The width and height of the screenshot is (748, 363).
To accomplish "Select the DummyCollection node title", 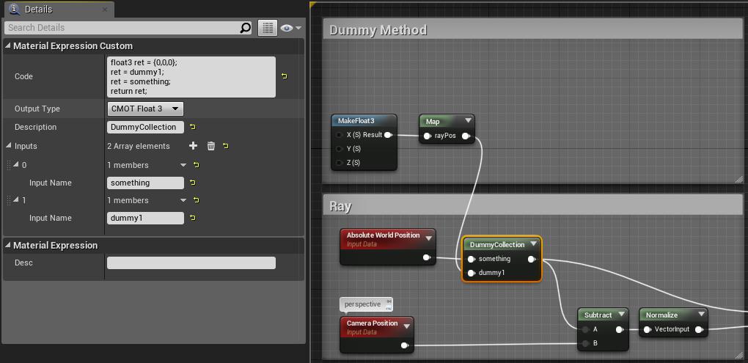I will click(497, 245).
